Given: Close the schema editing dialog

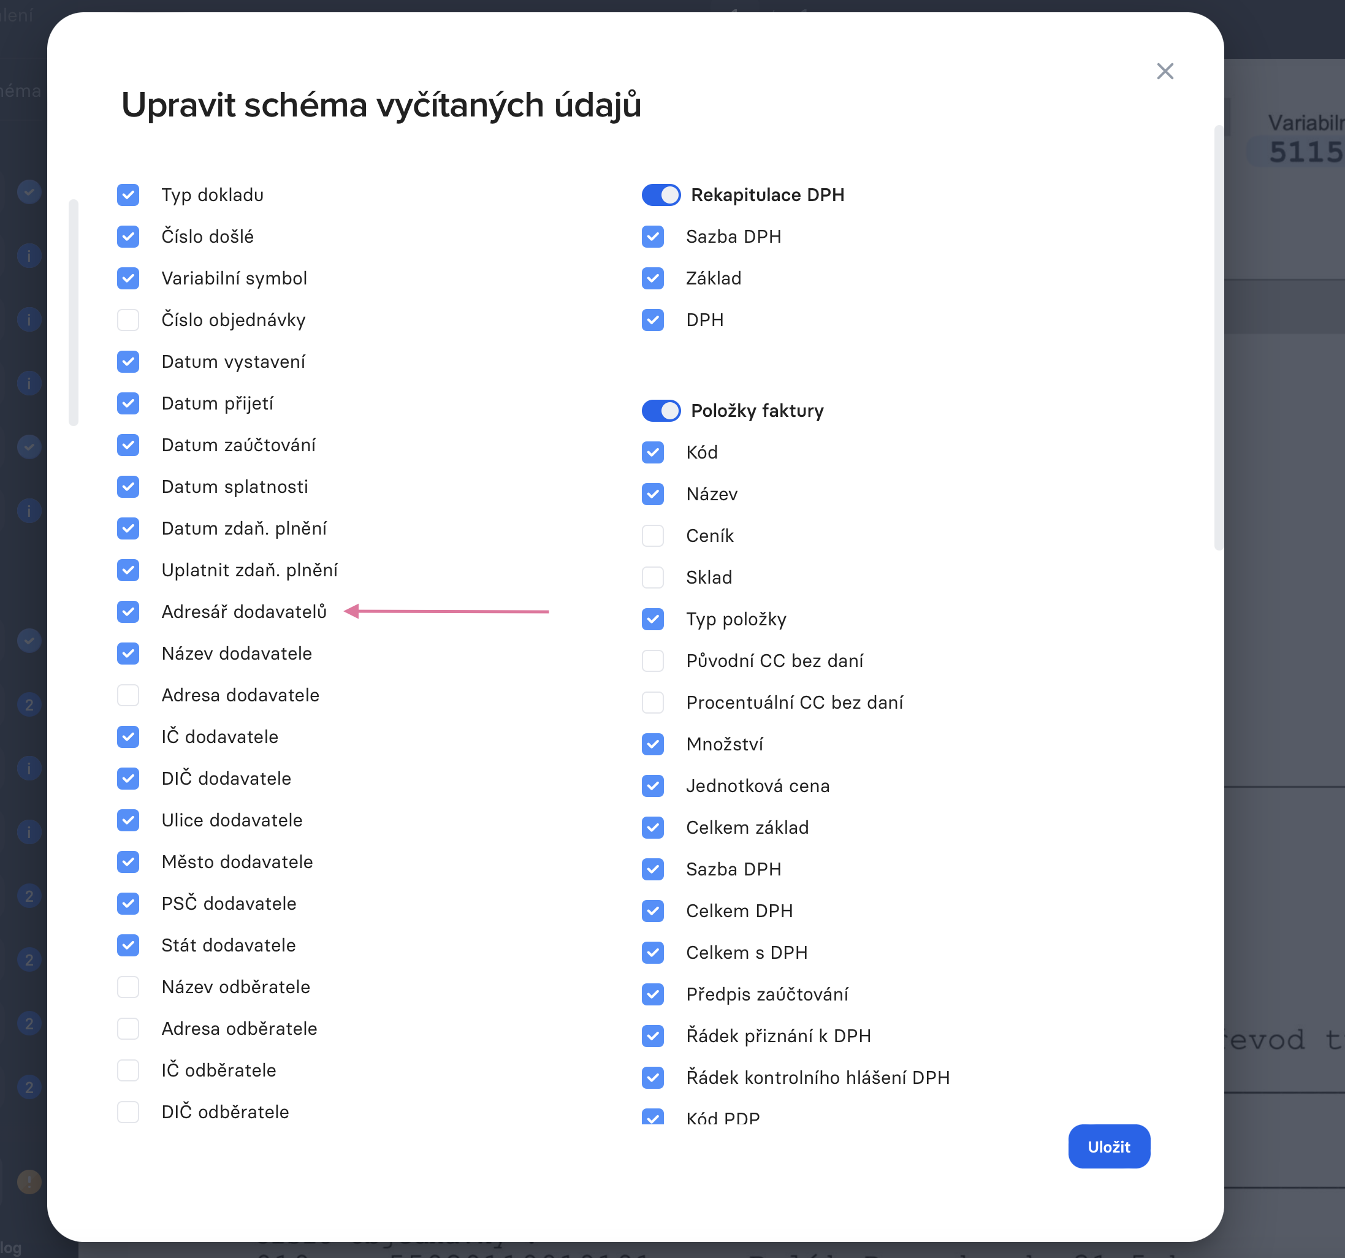Looking at the screenshot, I should tap(1164, 71).
